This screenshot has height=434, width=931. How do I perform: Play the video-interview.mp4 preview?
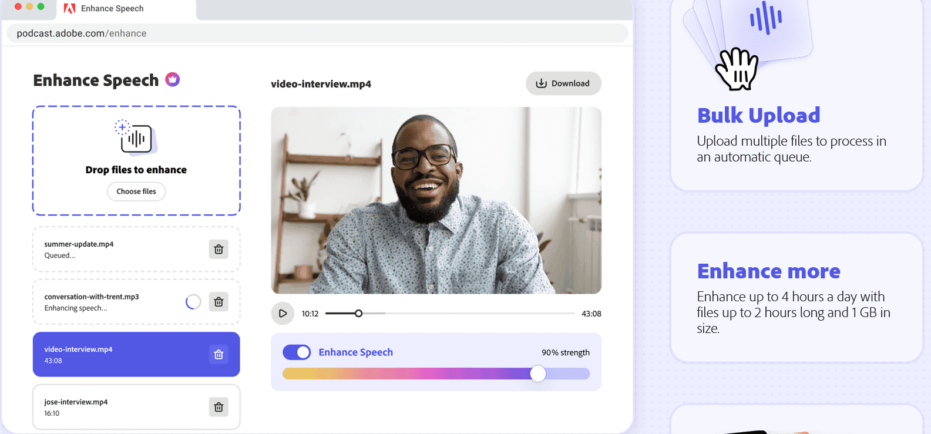point(283,314)
